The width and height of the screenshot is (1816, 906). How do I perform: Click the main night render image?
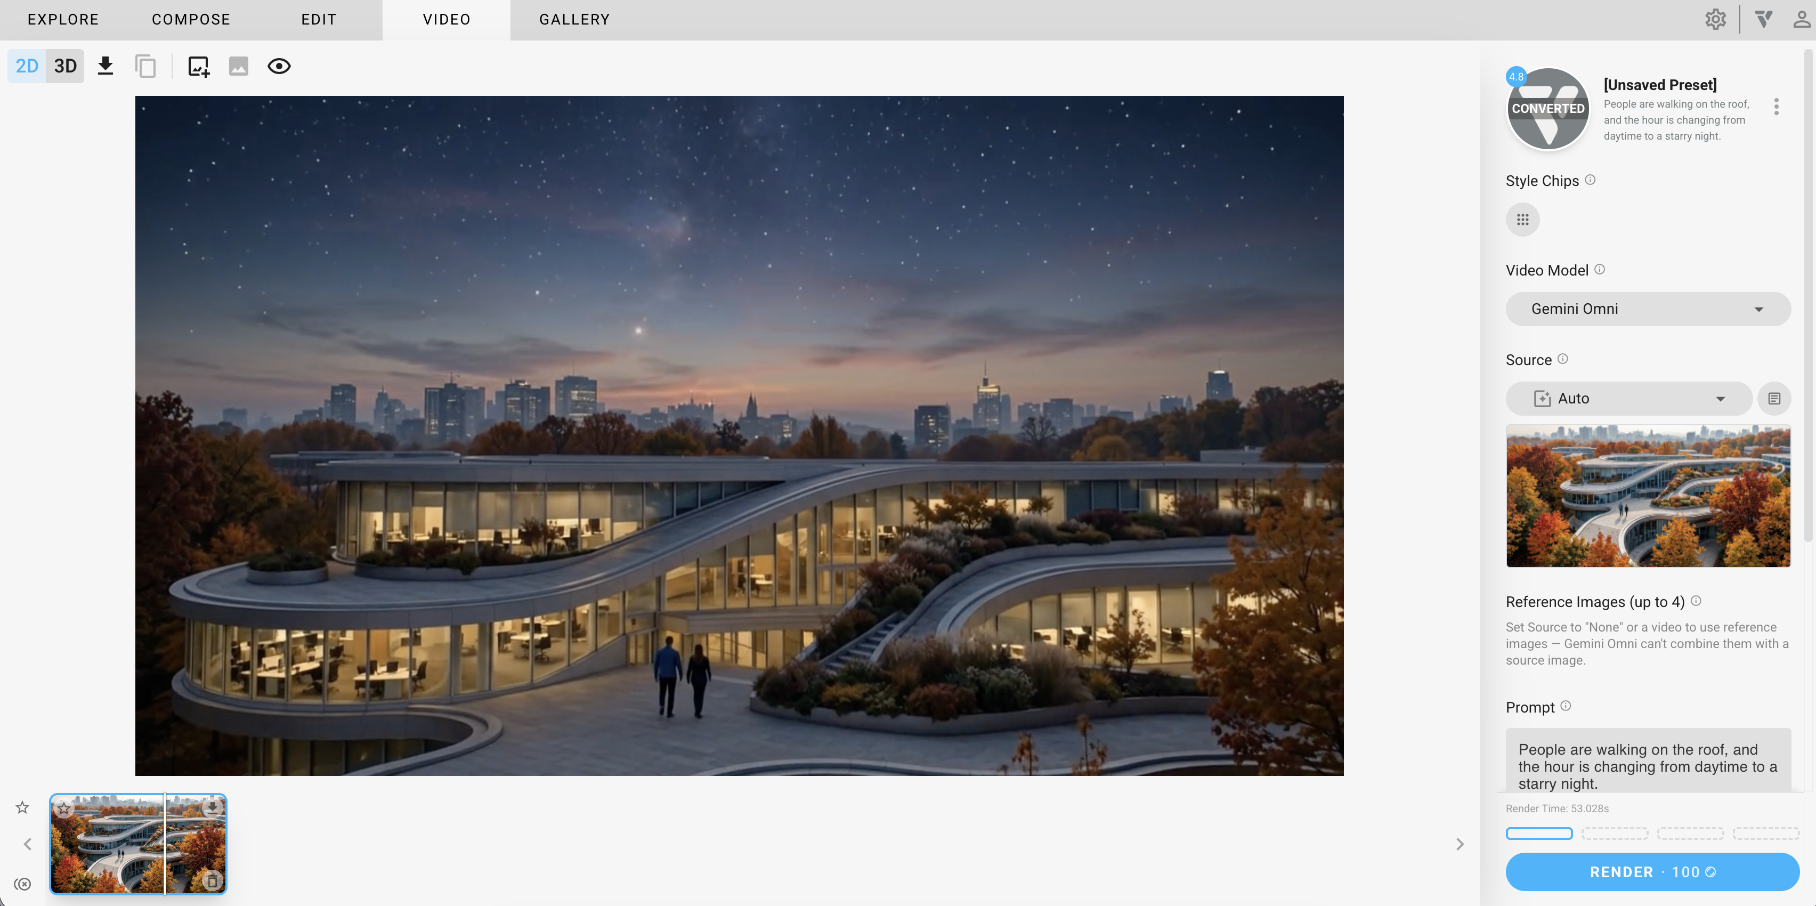(739, 436)
